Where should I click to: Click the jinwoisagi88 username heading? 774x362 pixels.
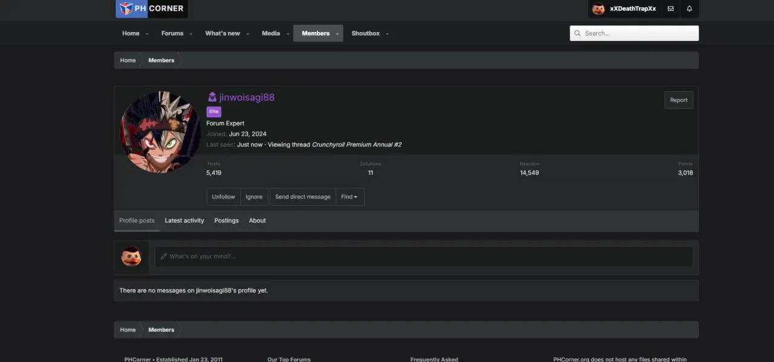click(x=247, y=97)
